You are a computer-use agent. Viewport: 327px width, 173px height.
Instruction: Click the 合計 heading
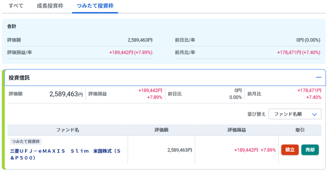tap(12, 26)
